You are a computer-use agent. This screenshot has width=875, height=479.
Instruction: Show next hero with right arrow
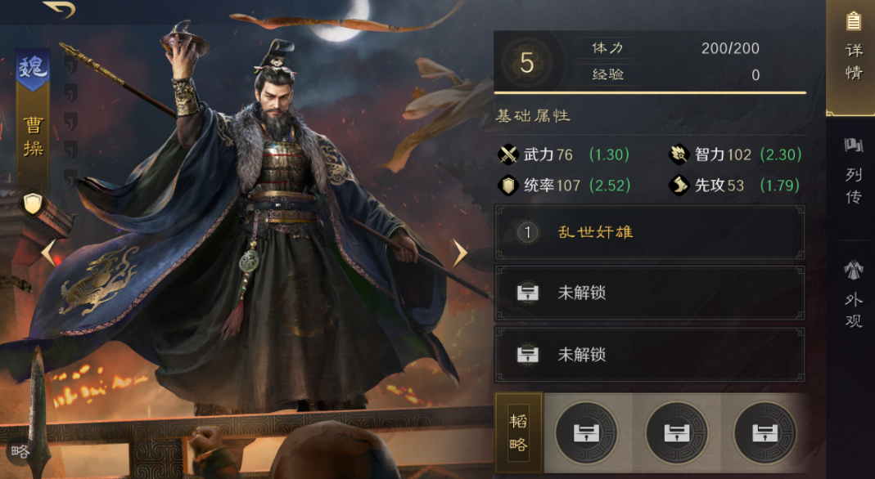459,253
